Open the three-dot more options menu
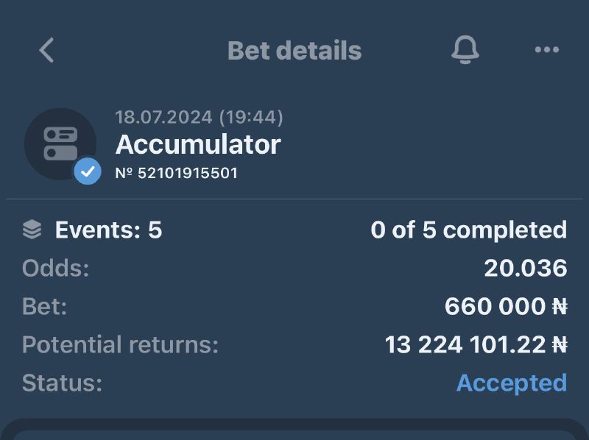This screenshot has height=440, width=589. click(x=546, y=50)
